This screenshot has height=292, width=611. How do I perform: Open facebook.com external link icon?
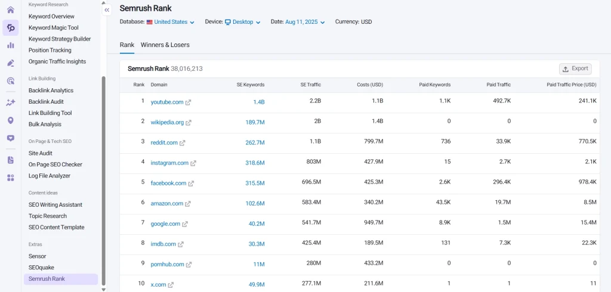click(191, 184)
